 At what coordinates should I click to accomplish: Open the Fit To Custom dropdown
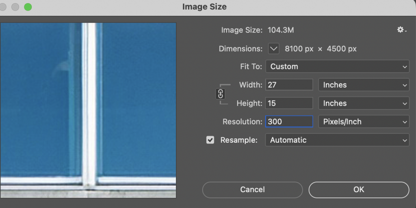coord(337,66)
